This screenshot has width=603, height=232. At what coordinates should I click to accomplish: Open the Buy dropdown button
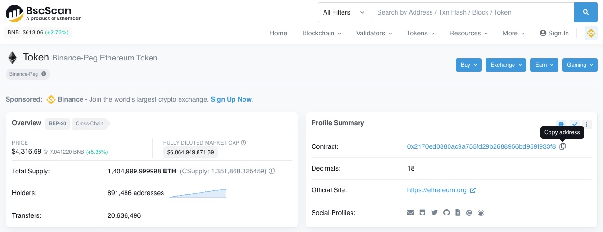[468, 65]
